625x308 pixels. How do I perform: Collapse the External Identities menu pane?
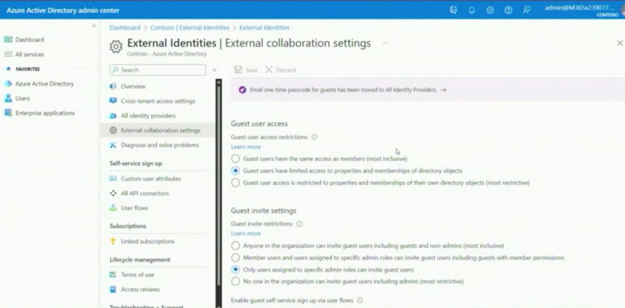point(214,69)
